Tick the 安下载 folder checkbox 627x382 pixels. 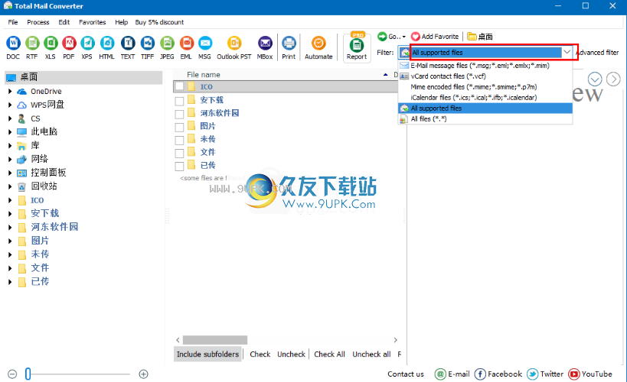coord(180,101)
